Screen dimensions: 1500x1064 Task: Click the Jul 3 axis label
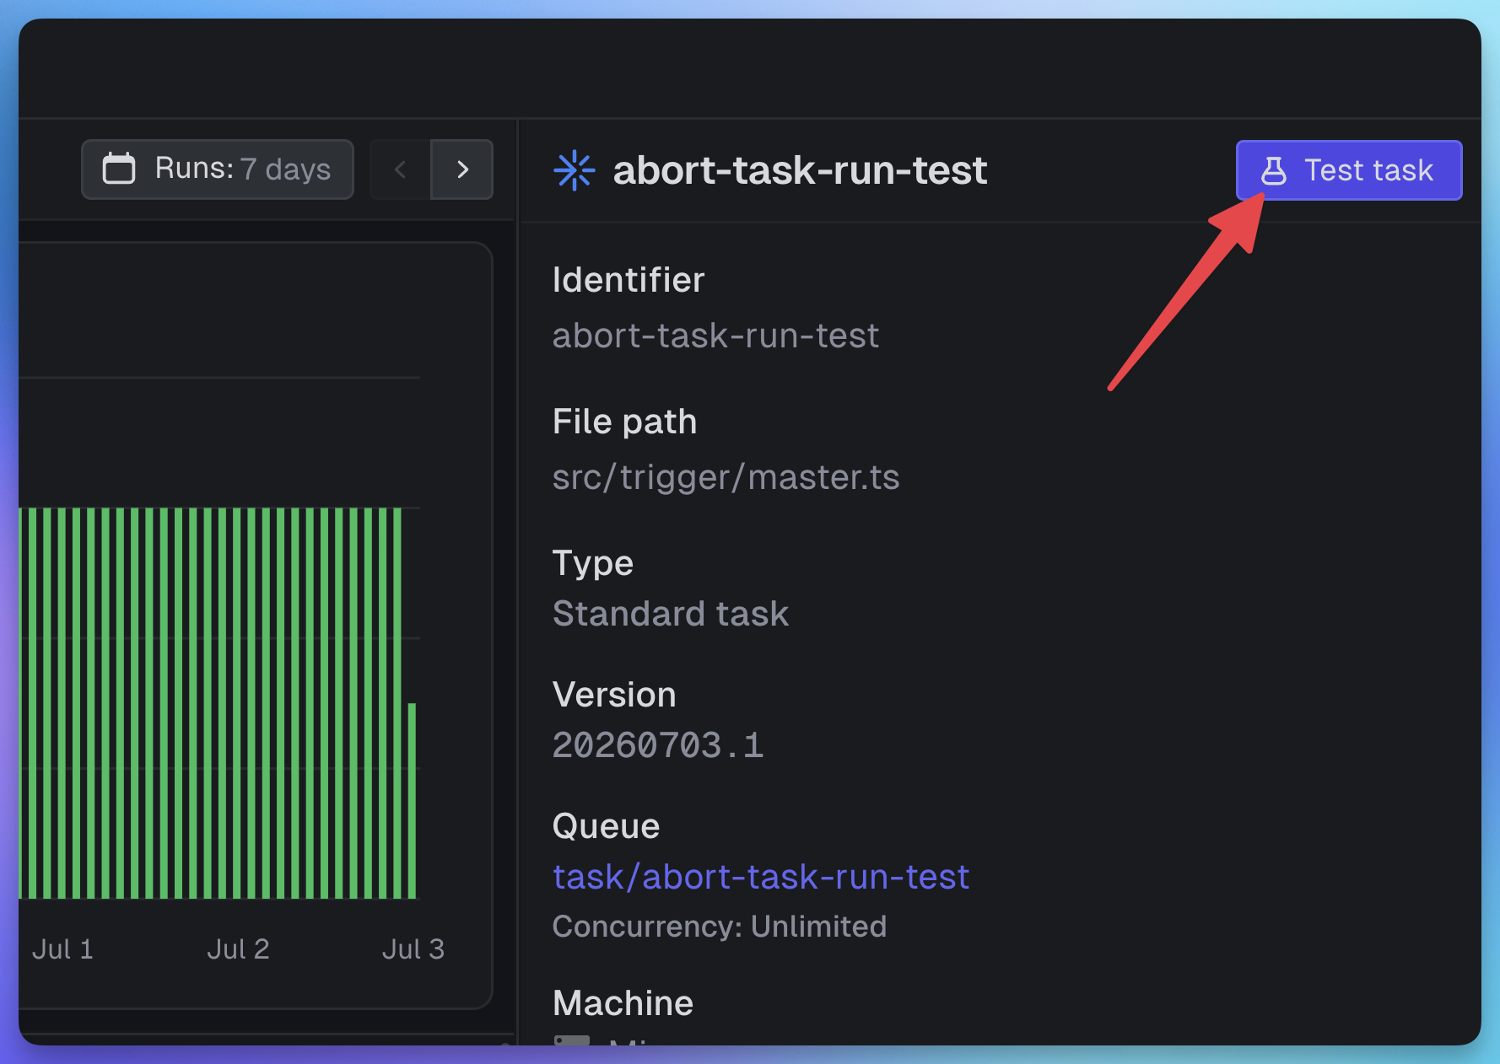coord(413,949)
